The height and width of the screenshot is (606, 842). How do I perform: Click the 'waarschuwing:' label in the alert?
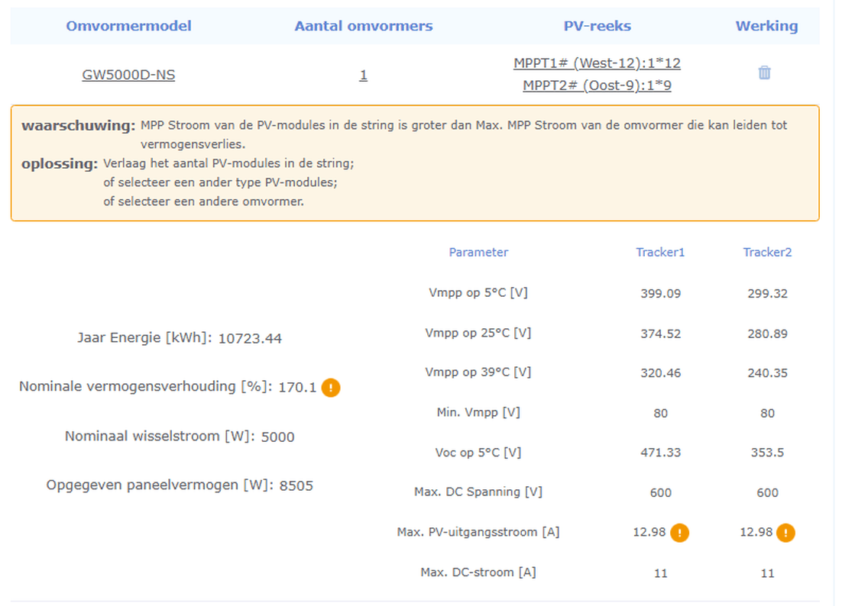[x=79, y=125]
